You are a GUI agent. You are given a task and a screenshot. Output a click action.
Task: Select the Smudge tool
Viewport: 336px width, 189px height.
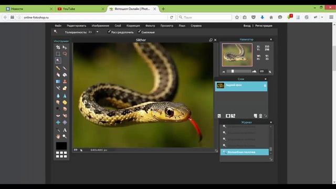coord(58,102)
